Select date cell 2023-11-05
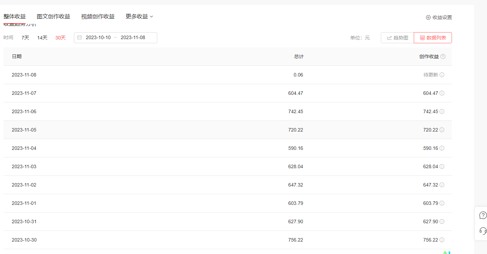This screenshot has height=254, width=487. pyautogui.click(x=24, y=130)
